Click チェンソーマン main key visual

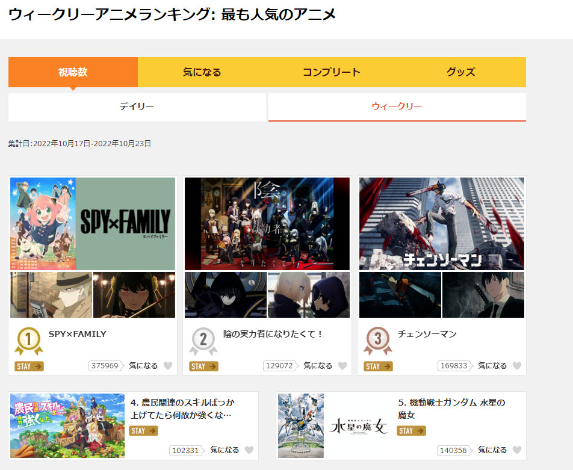[442, 224]
